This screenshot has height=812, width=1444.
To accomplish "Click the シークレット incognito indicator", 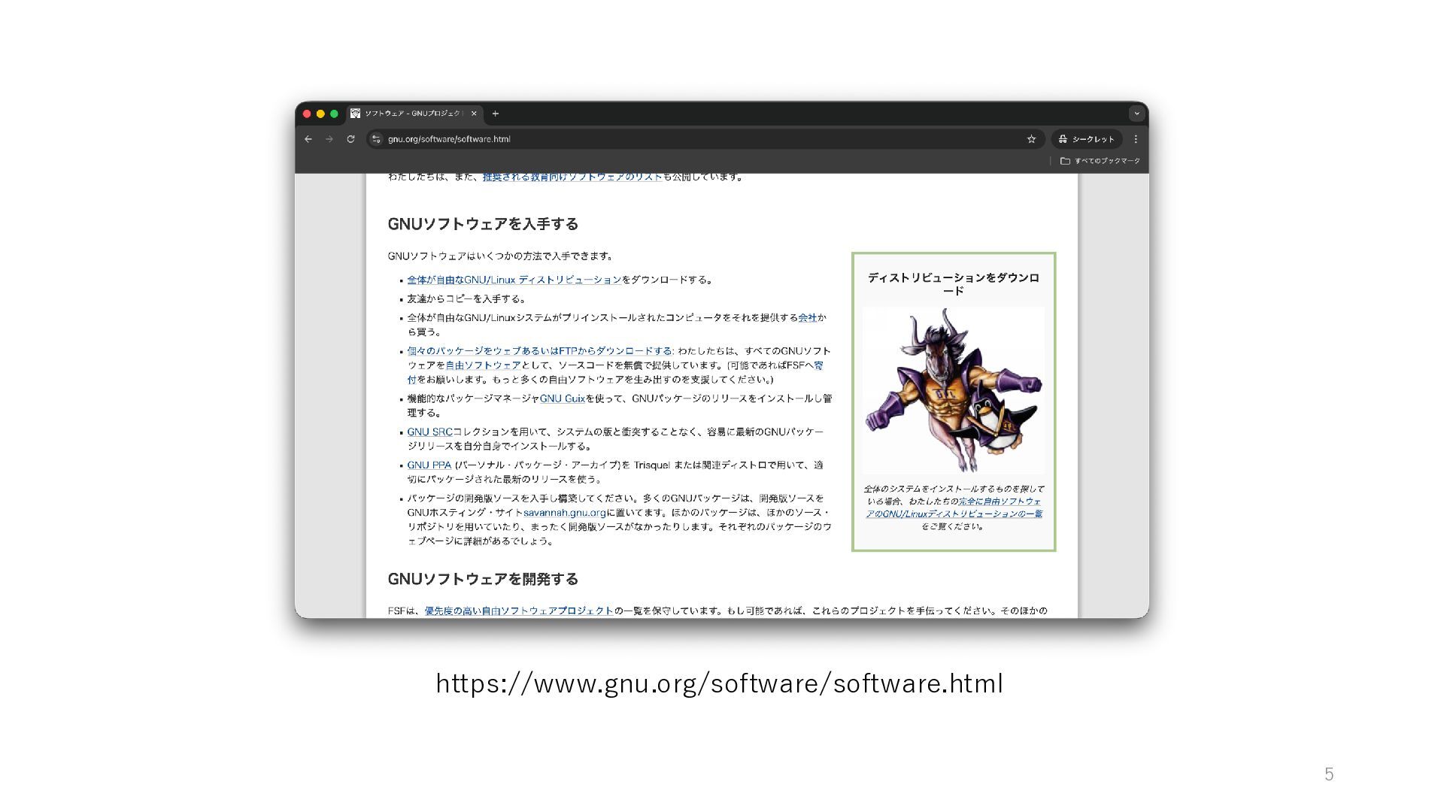I will 1086,139.
